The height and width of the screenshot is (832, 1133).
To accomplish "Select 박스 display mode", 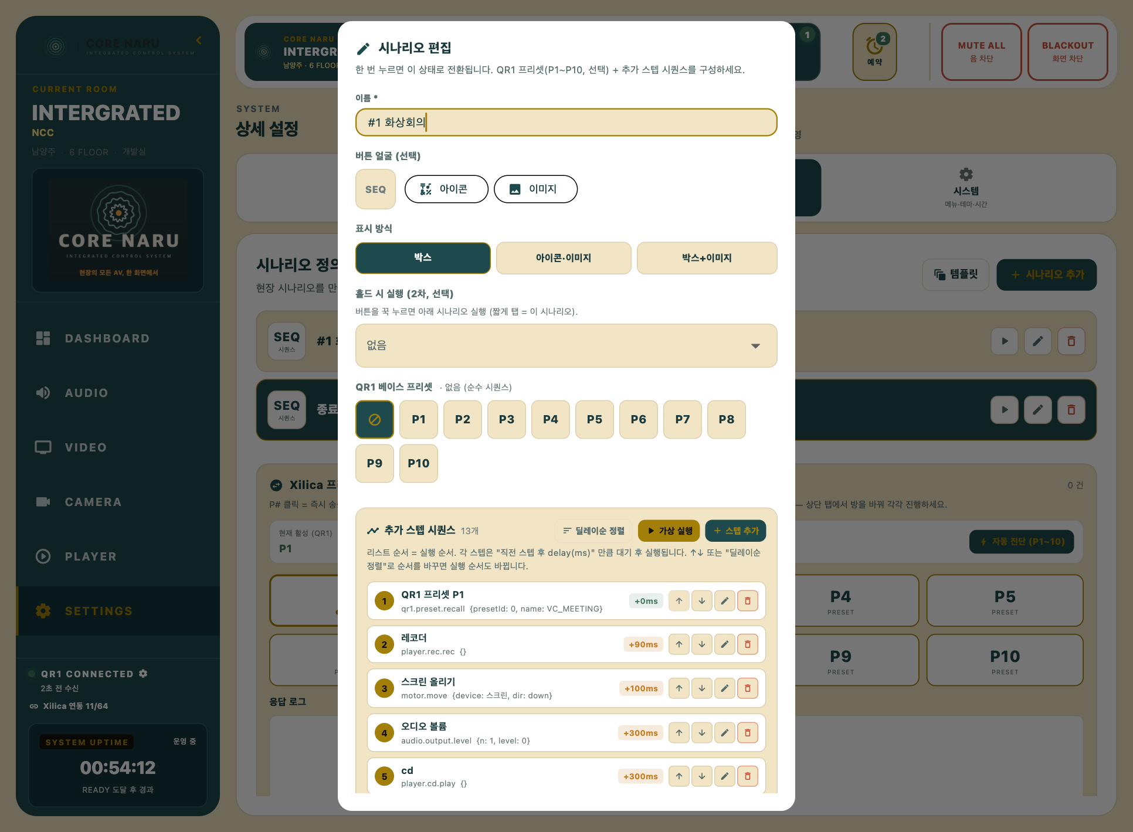I will pyautogui.click(x=423, y=258).
